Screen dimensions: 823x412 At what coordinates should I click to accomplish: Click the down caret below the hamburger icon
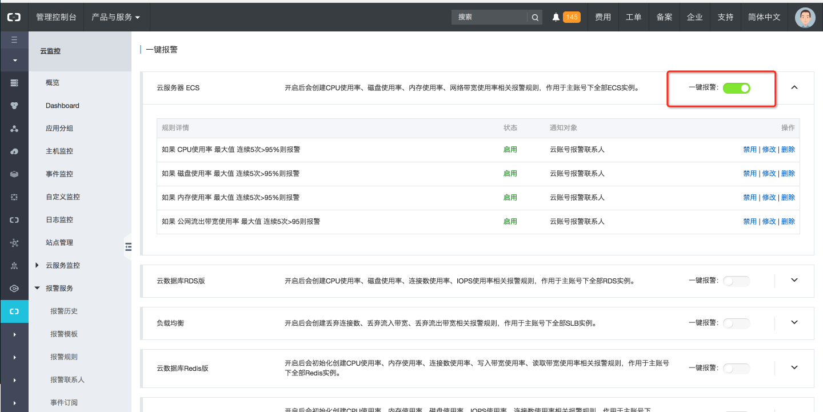[14, 60]
